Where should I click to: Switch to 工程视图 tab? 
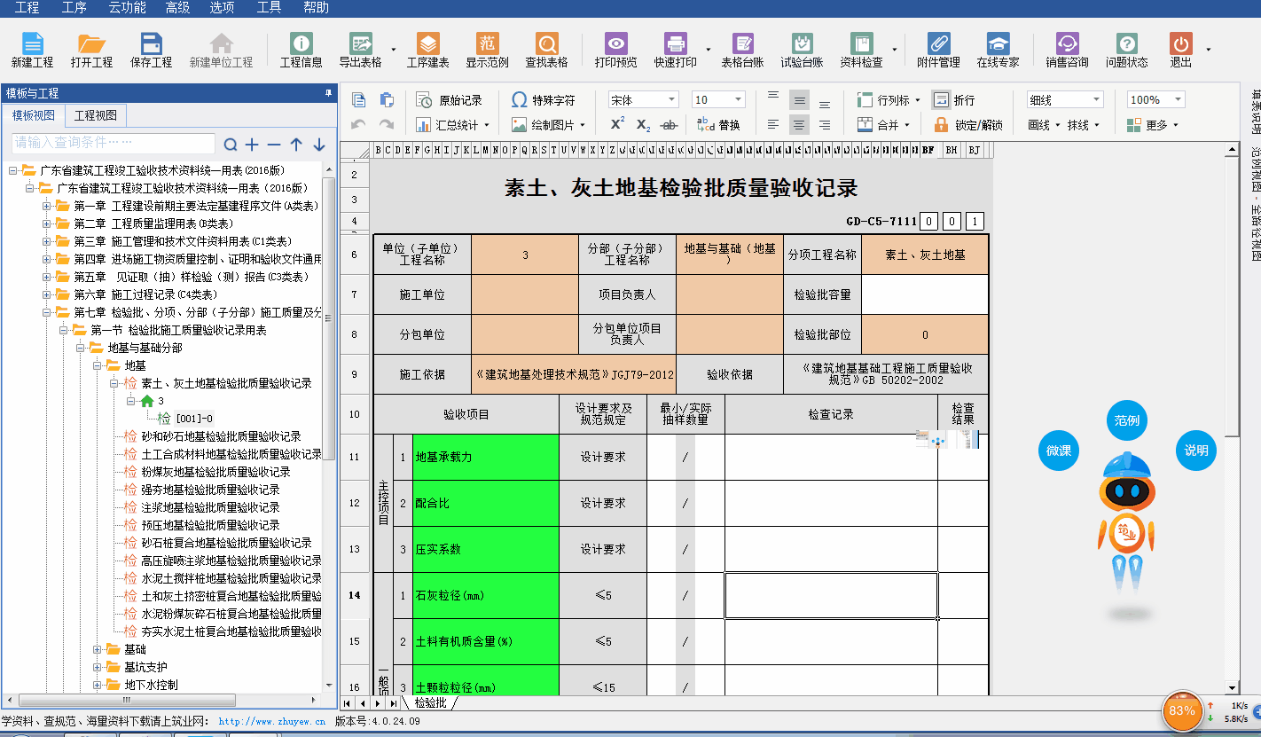pos(95,115)
